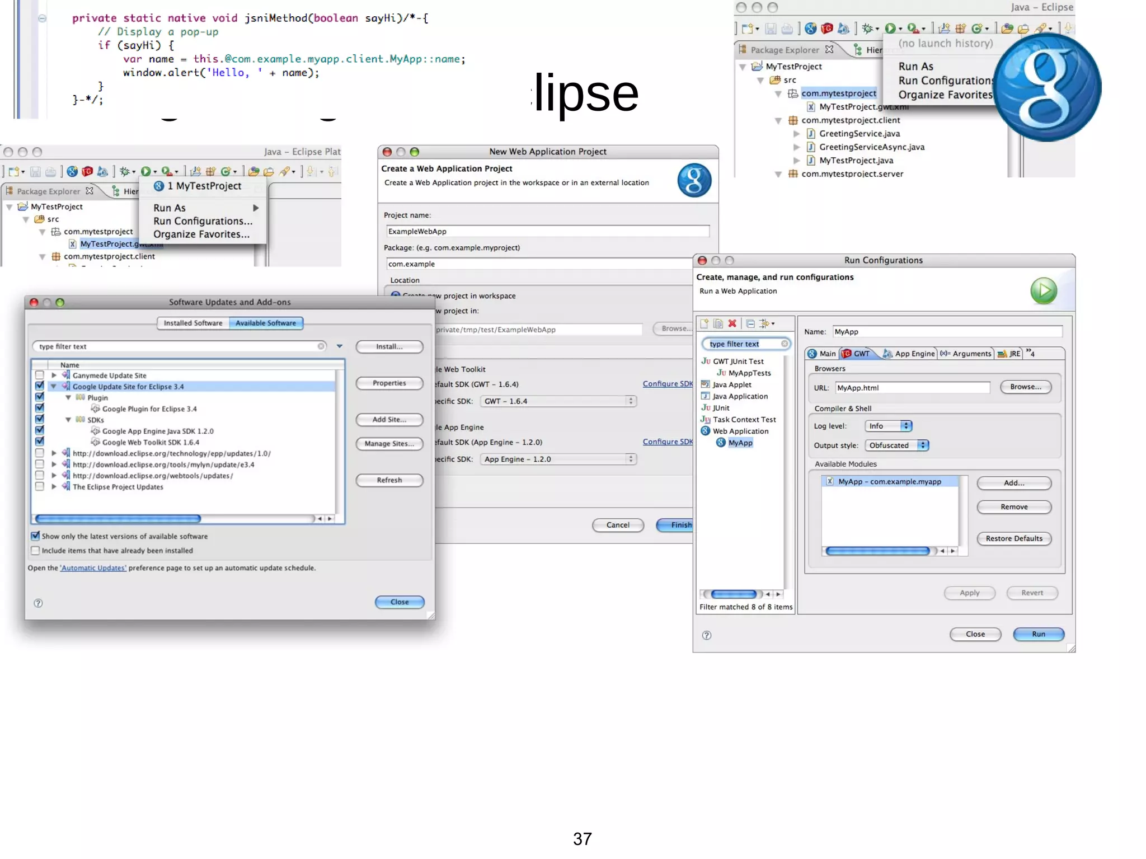This screenshot has width=1146, height=859.
Task: Open the Output style Obfuscated dropdown
Action: (x=897, y=445)
